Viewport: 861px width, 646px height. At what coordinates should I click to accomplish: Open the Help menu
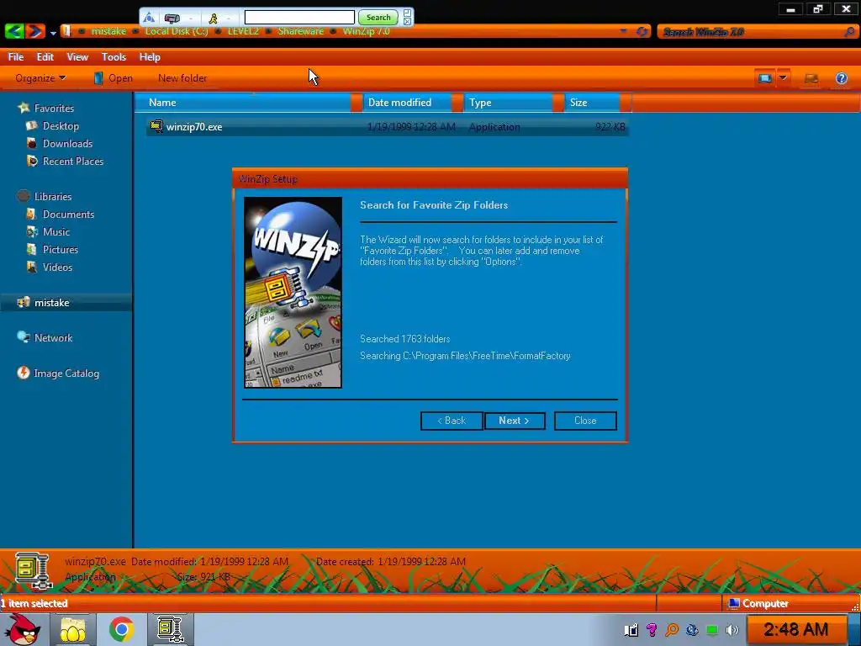[x=150, y=56]
